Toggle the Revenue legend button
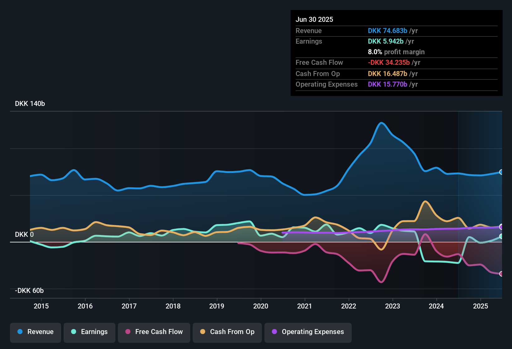 point(35,332)
